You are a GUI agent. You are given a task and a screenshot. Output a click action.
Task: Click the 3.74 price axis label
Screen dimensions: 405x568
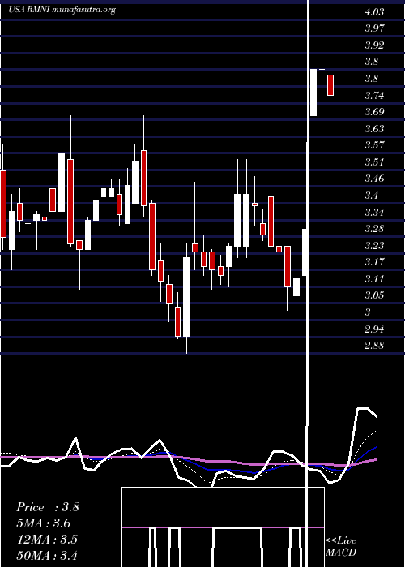[374, 95]
